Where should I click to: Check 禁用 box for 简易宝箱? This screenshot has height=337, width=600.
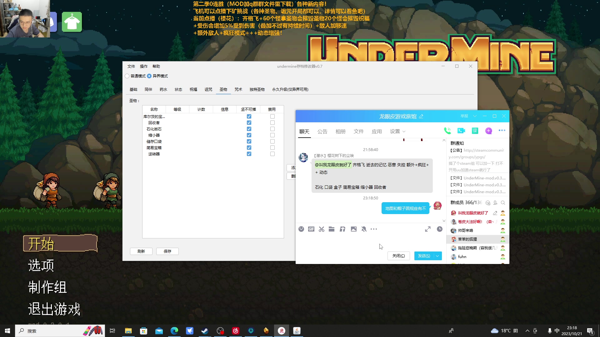(272, 148)
